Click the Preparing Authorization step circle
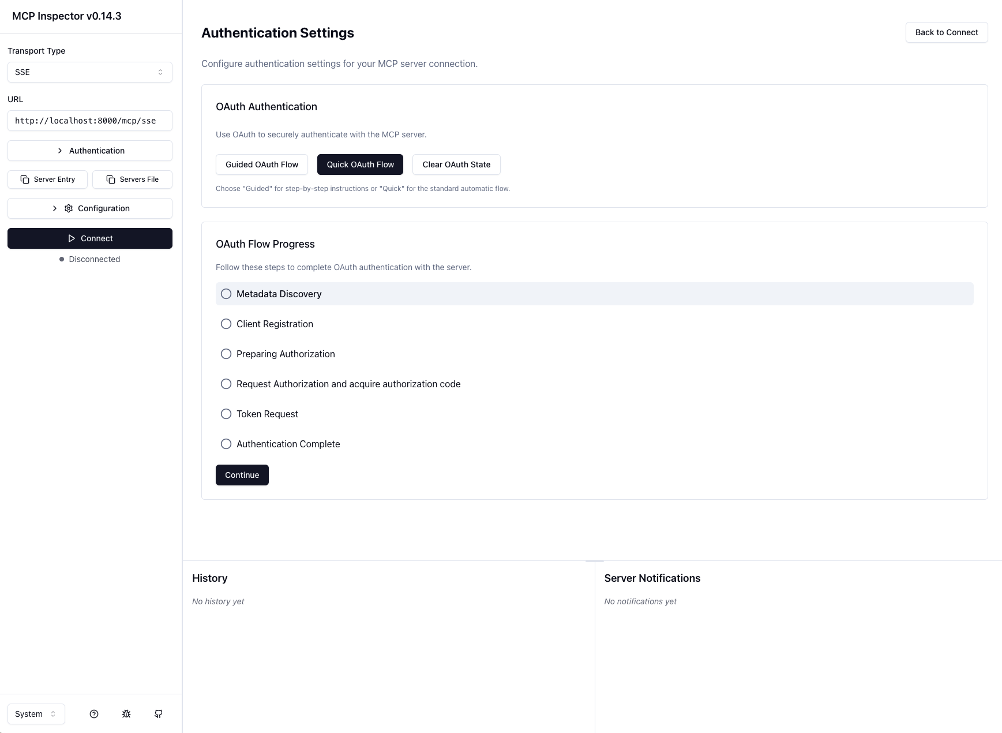The width and height of the screenshot is (1002, 733). point(226,354)
